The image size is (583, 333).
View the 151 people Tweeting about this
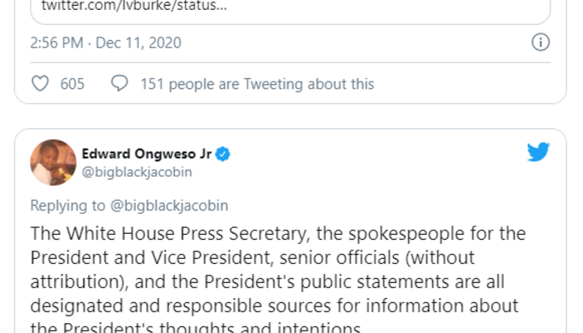click(257, 84)
